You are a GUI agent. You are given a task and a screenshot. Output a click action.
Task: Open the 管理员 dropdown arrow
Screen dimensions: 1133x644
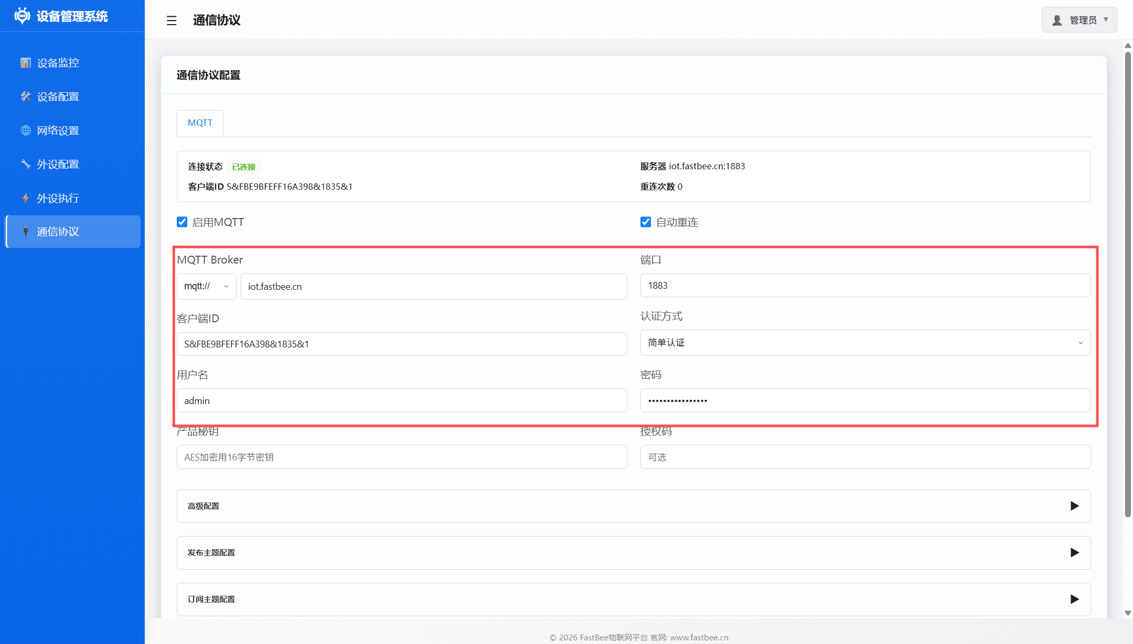pos(1106,20)
